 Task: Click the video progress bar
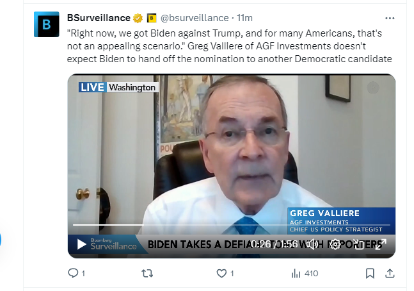(x=192, y=225)
